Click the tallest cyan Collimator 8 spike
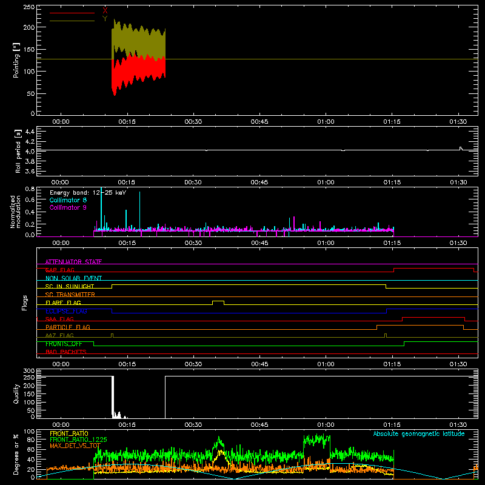The image size is (485, 485). pyautogui.click(x=101, y=209)
